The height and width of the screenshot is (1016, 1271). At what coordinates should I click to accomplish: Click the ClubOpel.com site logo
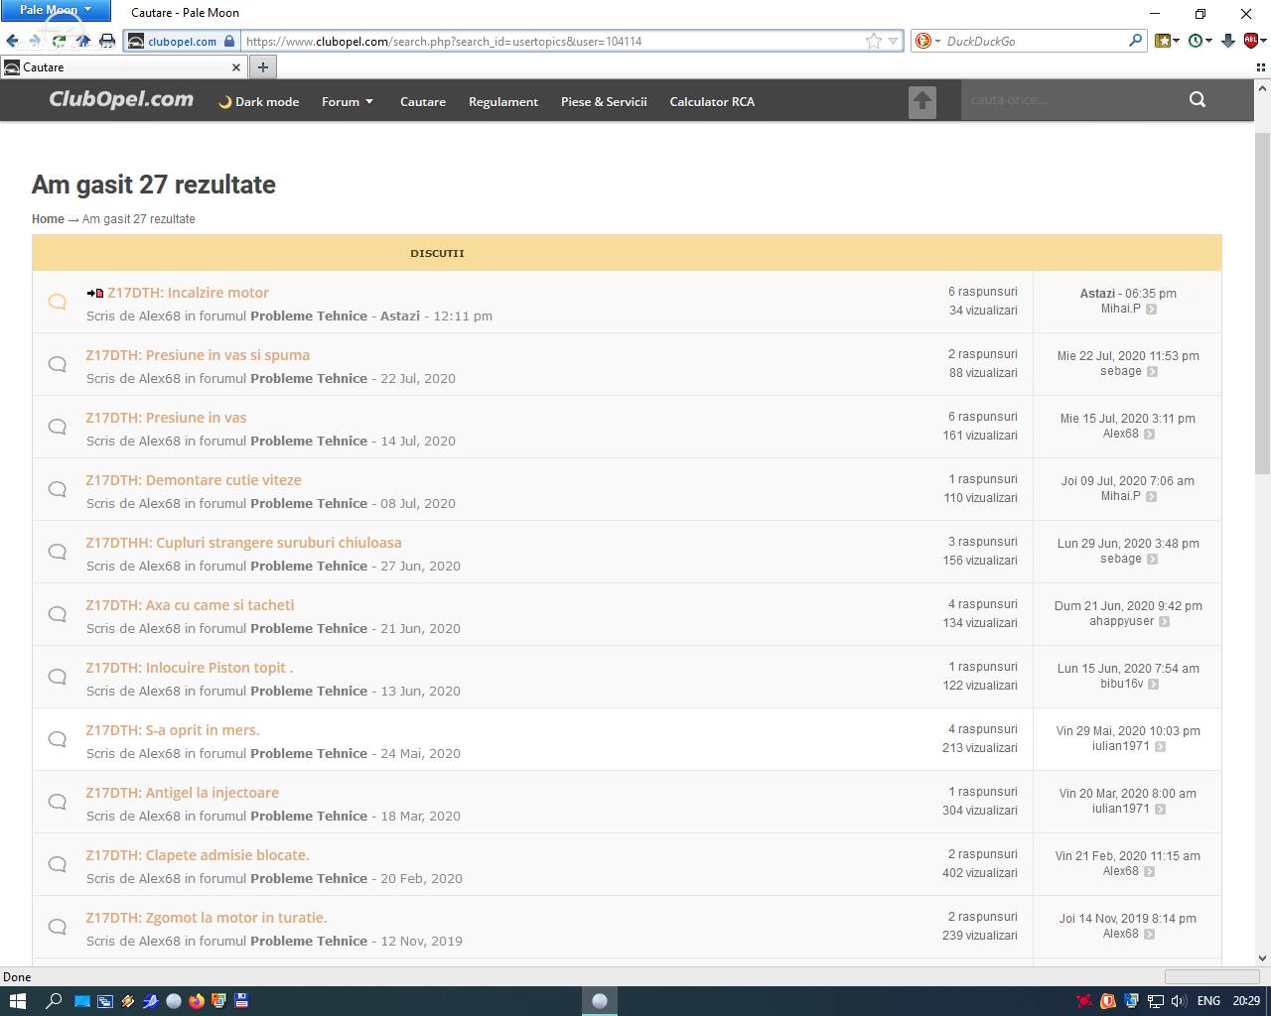pos(121,99)
